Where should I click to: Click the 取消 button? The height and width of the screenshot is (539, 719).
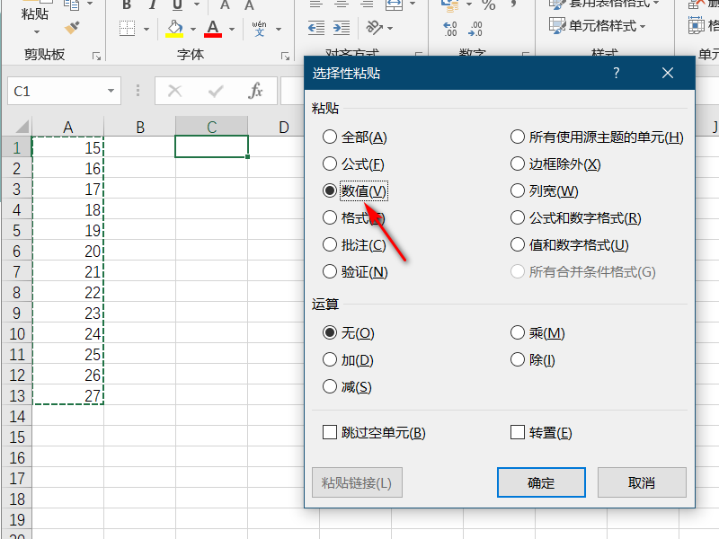click(x=642, y=482)
